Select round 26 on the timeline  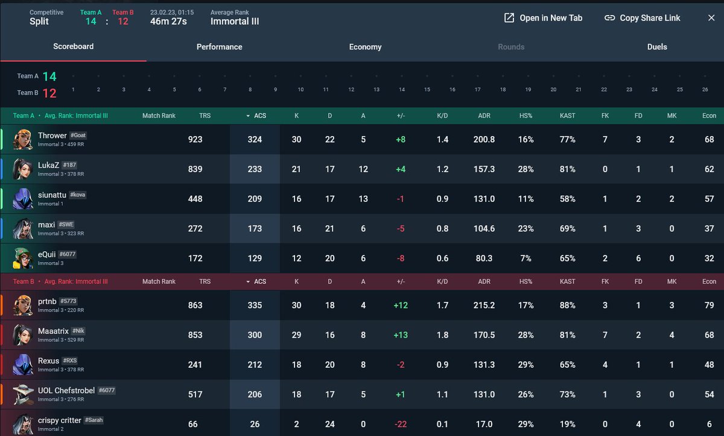click(x=705, y=89)
